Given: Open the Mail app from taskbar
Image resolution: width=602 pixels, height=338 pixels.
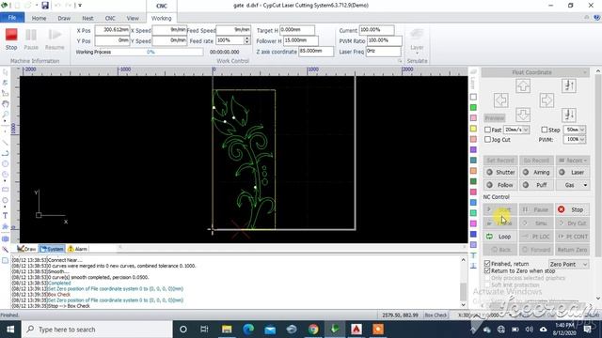Looking at the screenshot, I should (270, 330).
